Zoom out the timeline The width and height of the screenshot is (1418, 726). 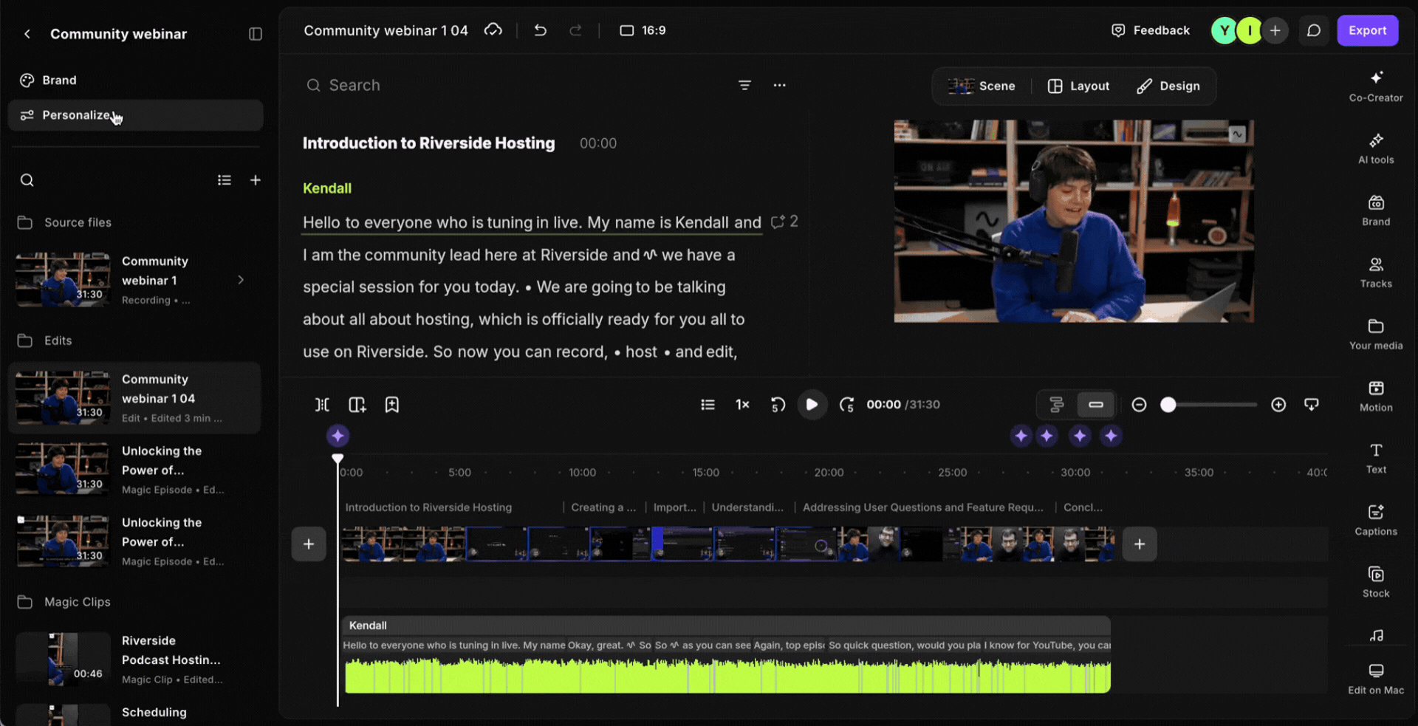(1139, 405)
